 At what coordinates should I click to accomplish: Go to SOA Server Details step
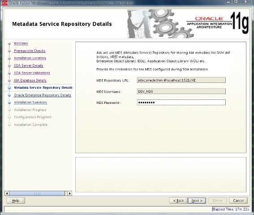click(29, 65)
